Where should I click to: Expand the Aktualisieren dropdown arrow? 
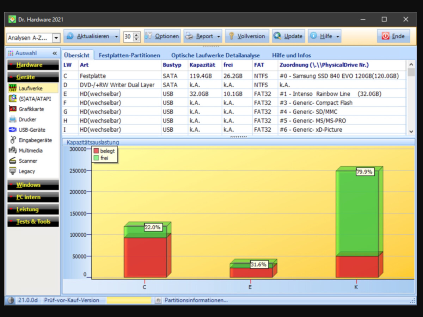tap(116, 37)
